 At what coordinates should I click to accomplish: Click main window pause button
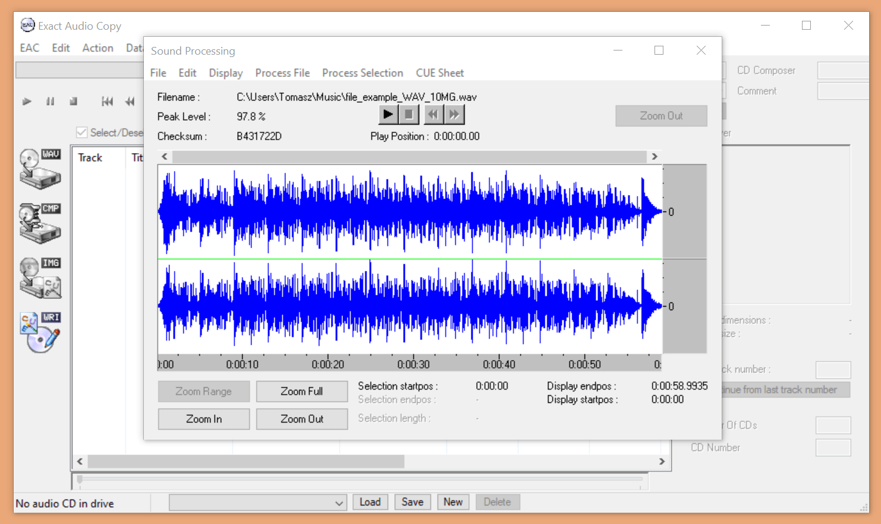point(51,102)
